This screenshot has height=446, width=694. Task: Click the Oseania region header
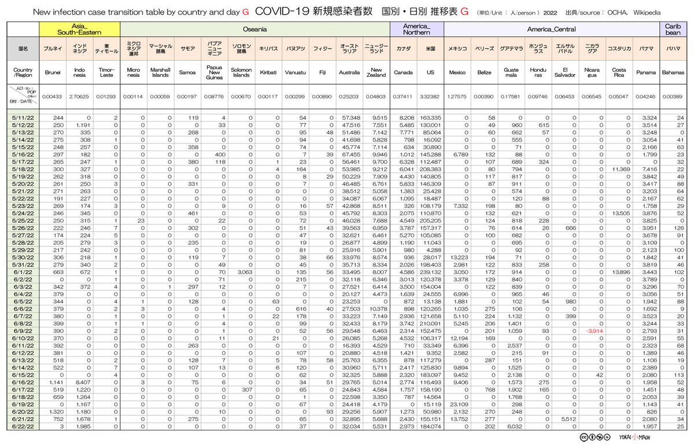coord(254,28)
